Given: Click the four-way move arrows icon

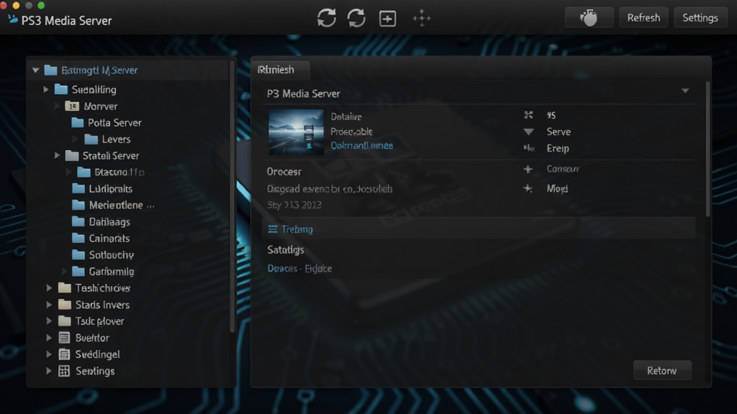Looking at the screenshot, I should (422, 18).
